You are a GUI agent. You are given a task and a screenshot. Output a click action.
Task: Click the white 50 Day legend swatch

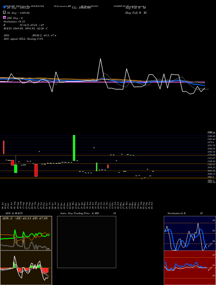[5, 13]
